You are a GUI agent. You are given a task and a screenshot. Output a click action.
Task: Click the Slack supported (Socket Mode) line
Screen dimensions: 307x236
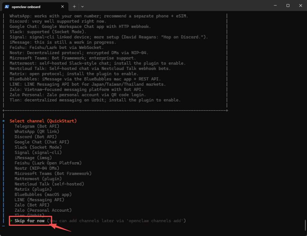48,32
